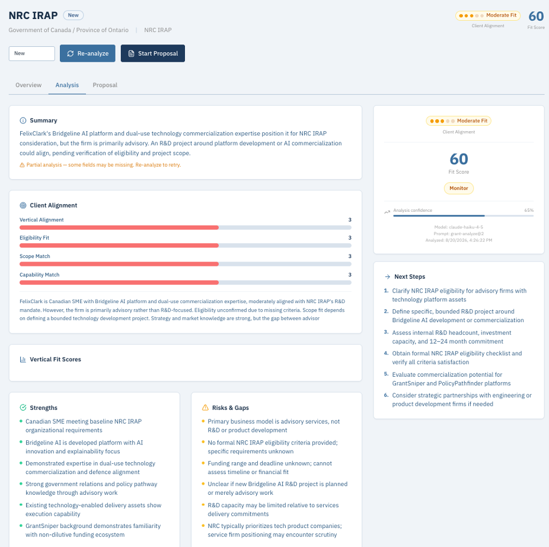Click strength 'Canadian SME meeting baseline NRC IRAP'

[x=84, y=426]
